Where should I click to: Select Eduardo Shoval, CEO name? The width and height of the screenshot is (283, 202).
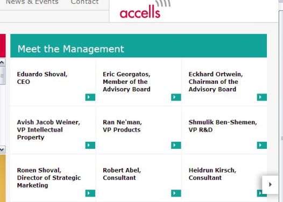coord(42,78)
